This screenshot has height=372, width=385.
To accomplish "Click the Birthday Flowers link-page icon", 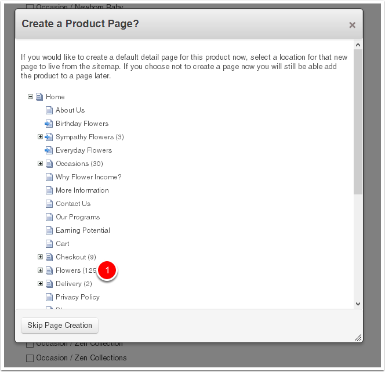I will tap(49, 124).
